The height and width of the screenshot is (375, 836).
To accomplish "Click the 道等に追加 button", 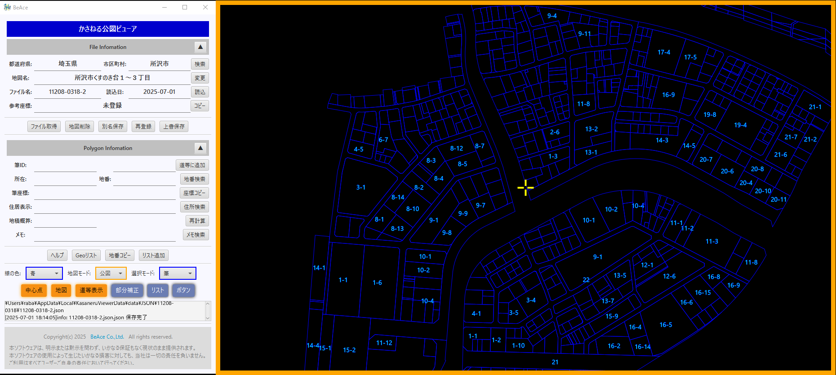I will (x=192, y=165).
